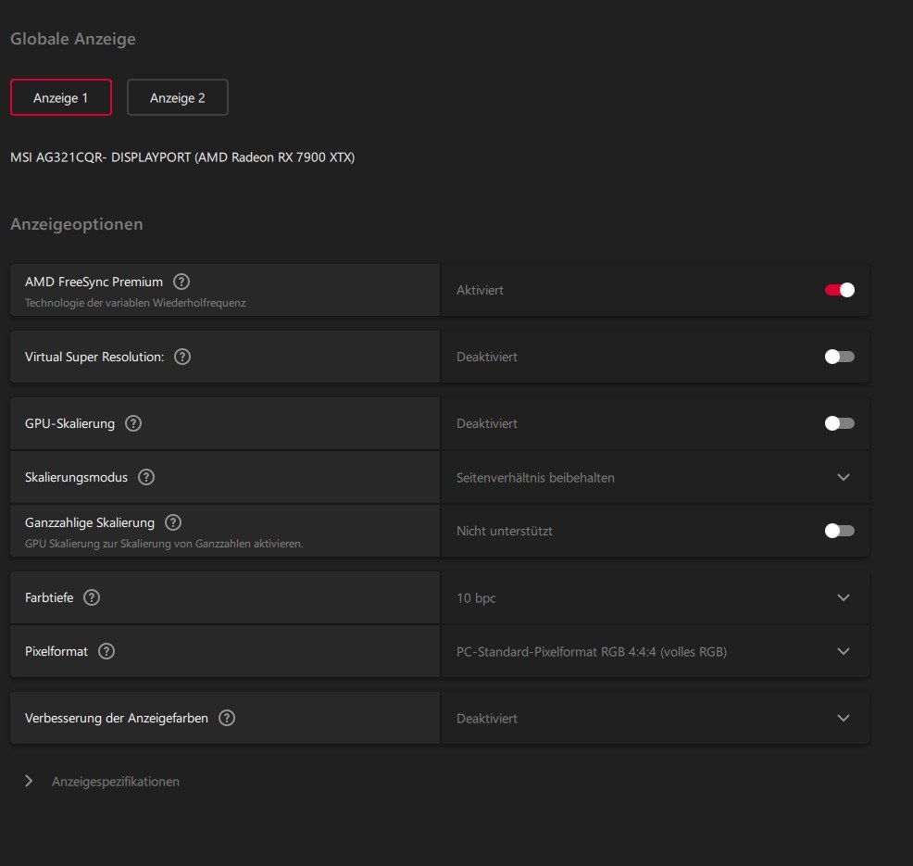Open Farbtiefe 10 bpc dropdown
Image resolution: width=913 pixels, height=866 pixels.
[x=843, y=598]
